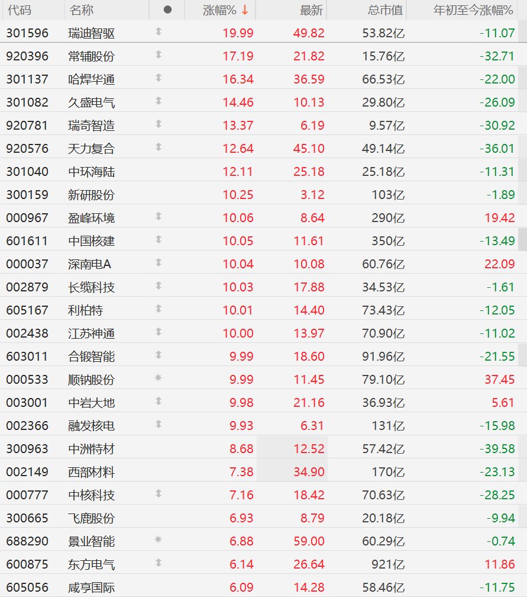Click the latest price 12.52 cell
This screenshot has height=597, width=527.
click(309, 449)
